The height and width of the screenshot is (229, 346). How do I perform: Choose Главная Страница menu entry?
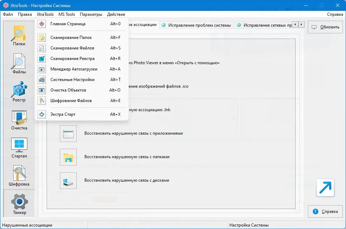click(82, 24)
